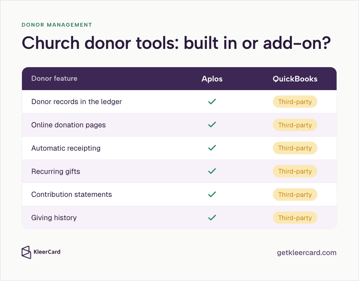Click Aplos checkmark for Online donation pages
The height and width of the screenshot is (281, 359).
pos(212,125)
